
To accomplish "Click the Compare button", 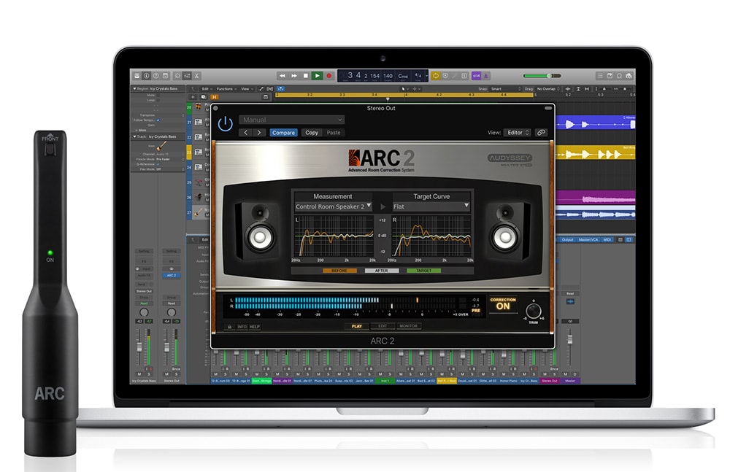I will tap(283, 133).
